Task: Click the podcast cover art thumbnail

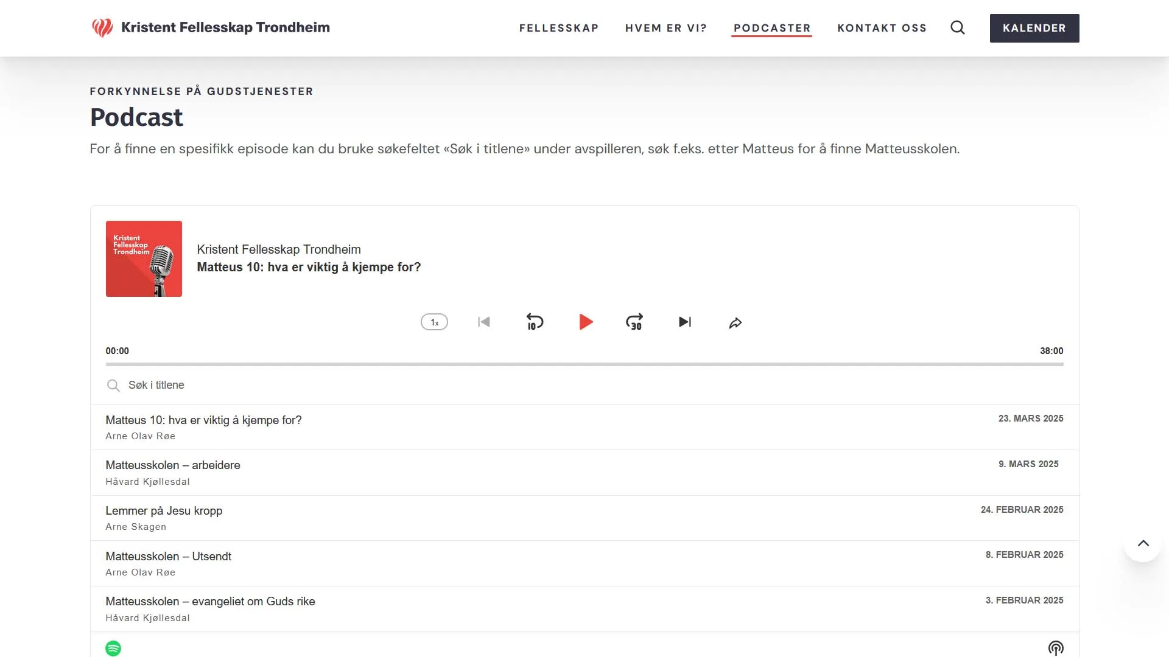Action: [x=144, y=259]
